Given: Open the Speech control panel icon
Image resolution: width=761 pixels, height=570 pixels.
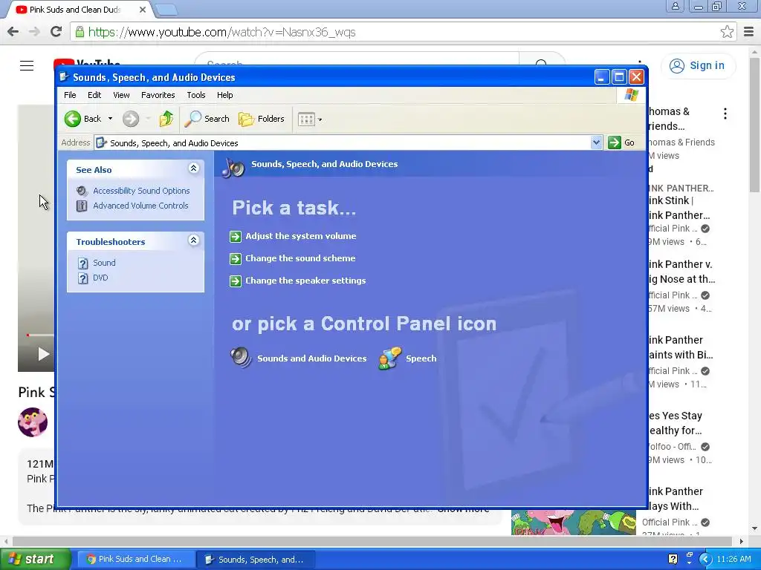Looking at the screenshot, I should (x=390, y=358).
